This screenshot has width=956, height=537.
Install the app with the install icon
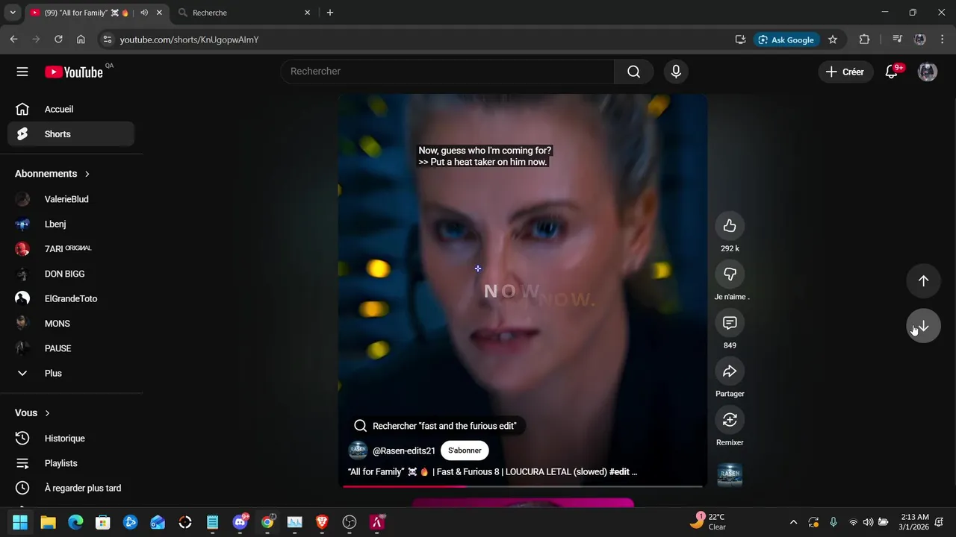[x=740, y=40]
